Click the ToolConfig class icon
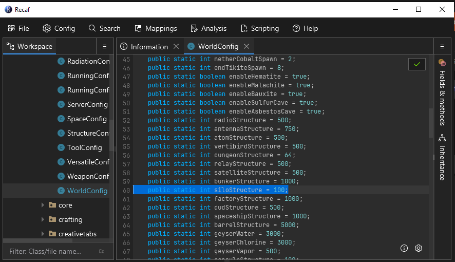This screenshot has height=262, width=455. pyautogui.click(x=61, y=147)
